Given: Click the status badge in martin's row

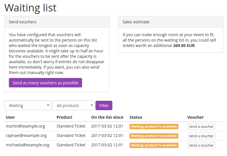Looking at the screenshot, I should 154,127.
